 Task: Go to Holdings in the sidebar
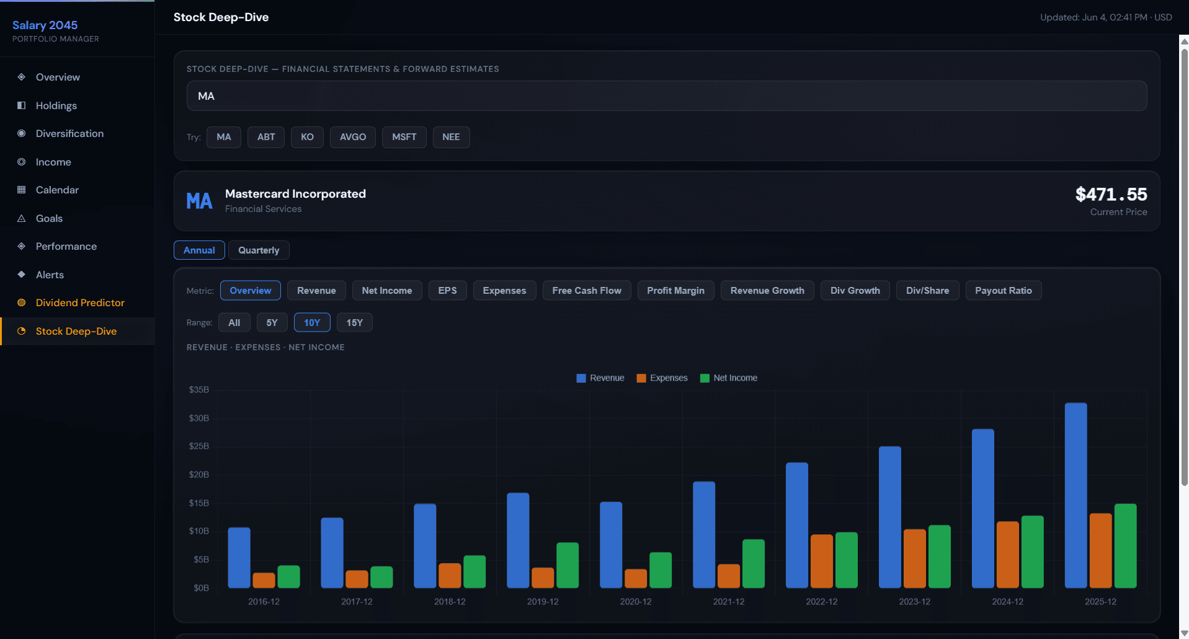point(78,105)
